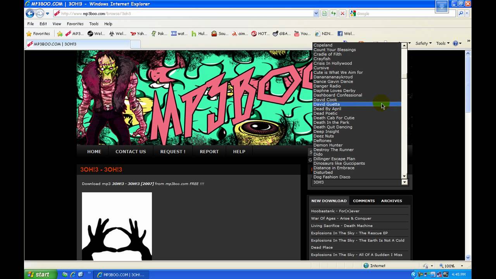Open the Favorites menu in menu bar
Viewport: 496px width, 279px height.
pyautogui.click(x=75, y=24)
